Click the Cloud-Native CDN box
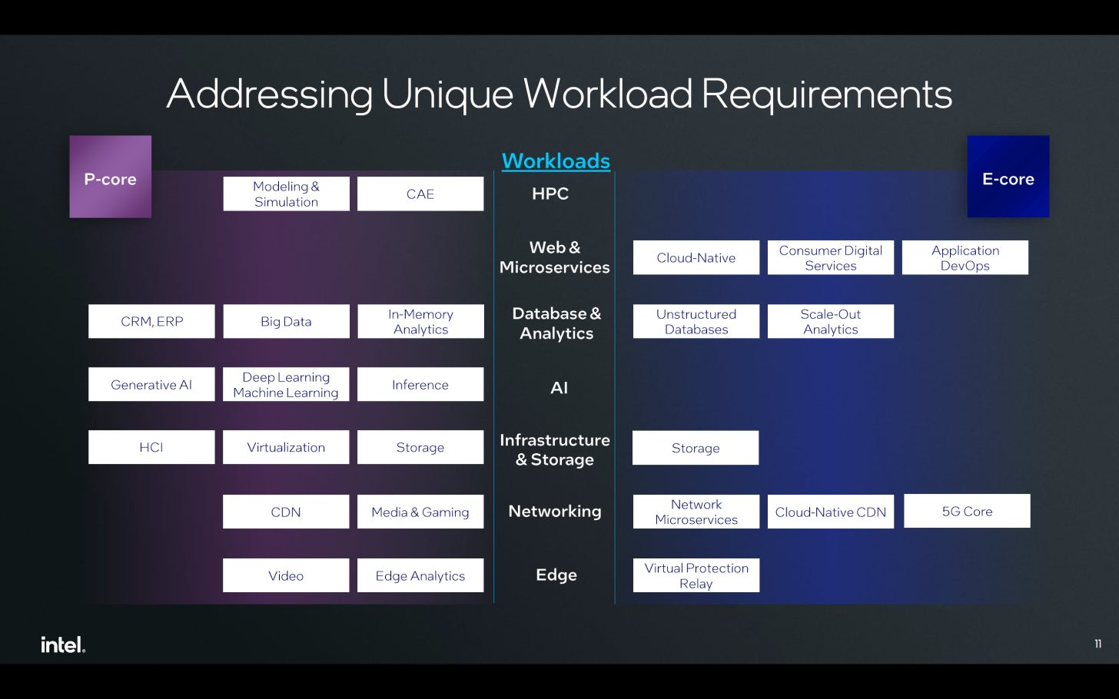The image size is (1119, 699). click(831, 512)
